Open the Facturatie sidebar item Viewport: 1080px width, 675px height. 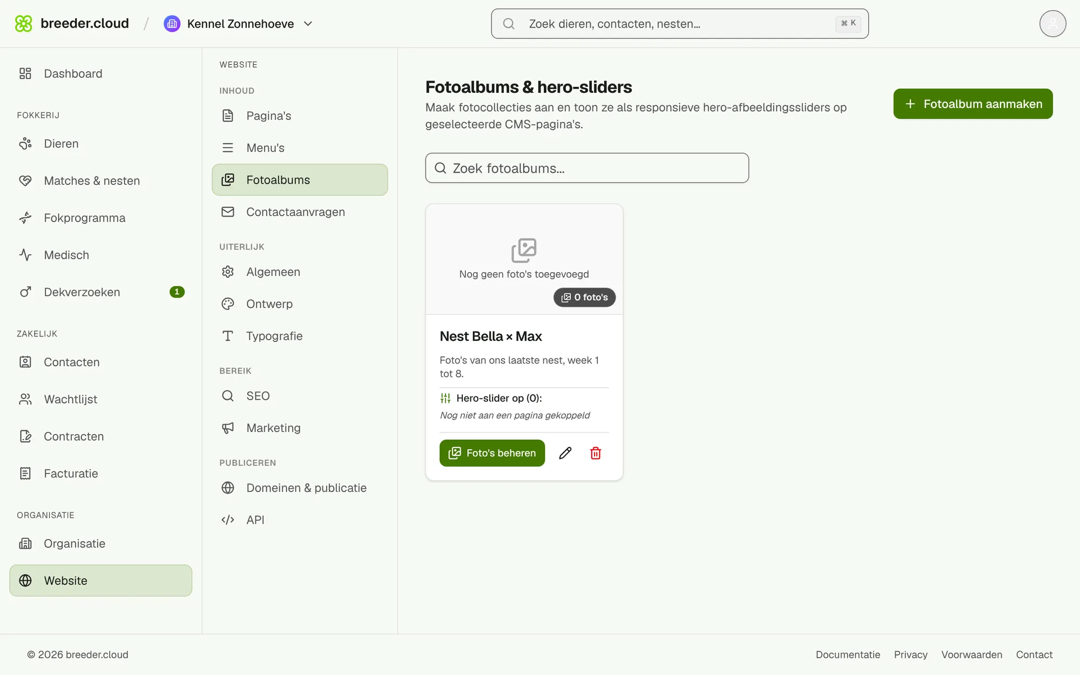pyautogui.click(x=100, y=474)
